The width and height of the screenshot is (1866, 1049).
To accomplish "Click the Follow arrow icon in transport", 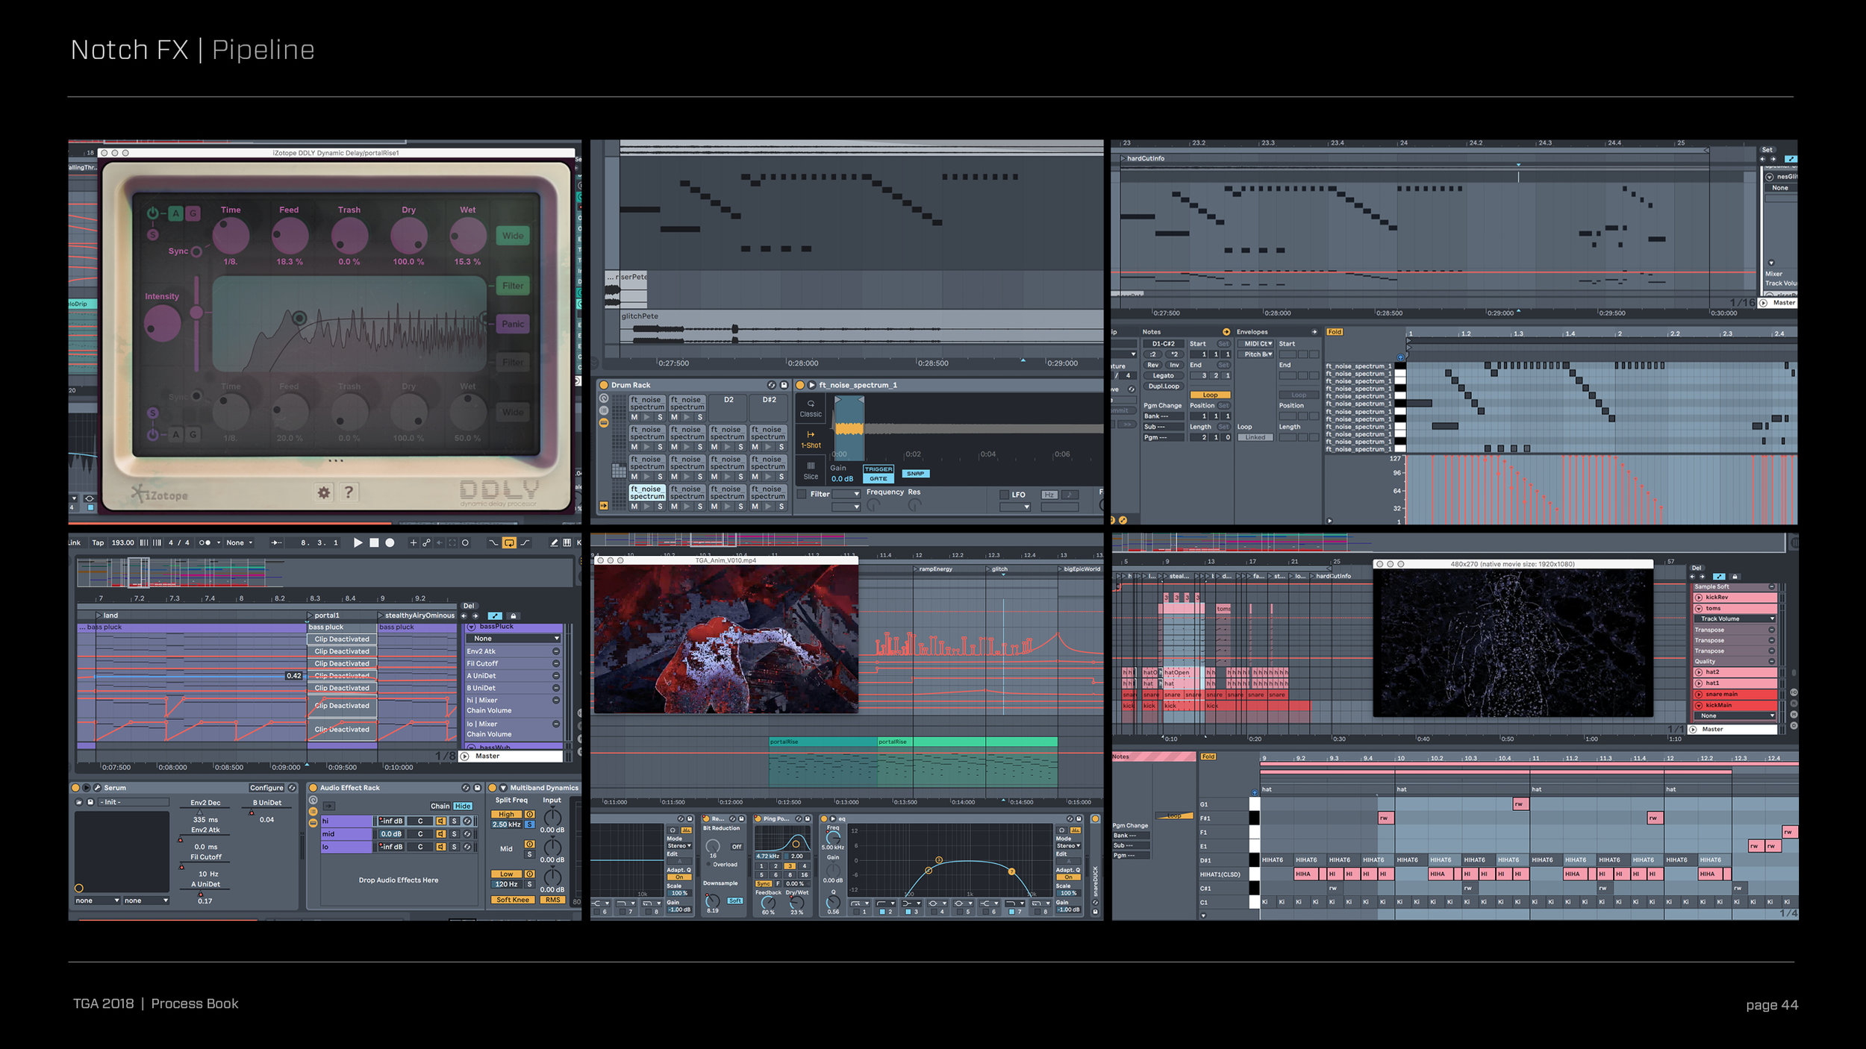I will (276, 542).
